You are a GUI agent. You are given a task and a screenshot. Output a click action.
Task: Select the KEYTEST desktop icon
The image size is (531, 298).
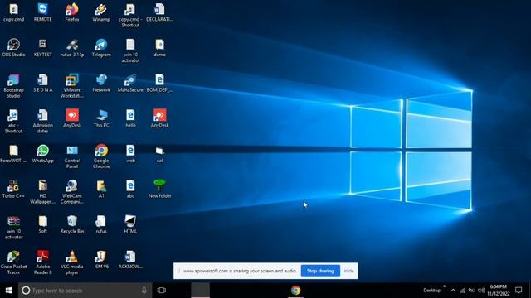42,48
